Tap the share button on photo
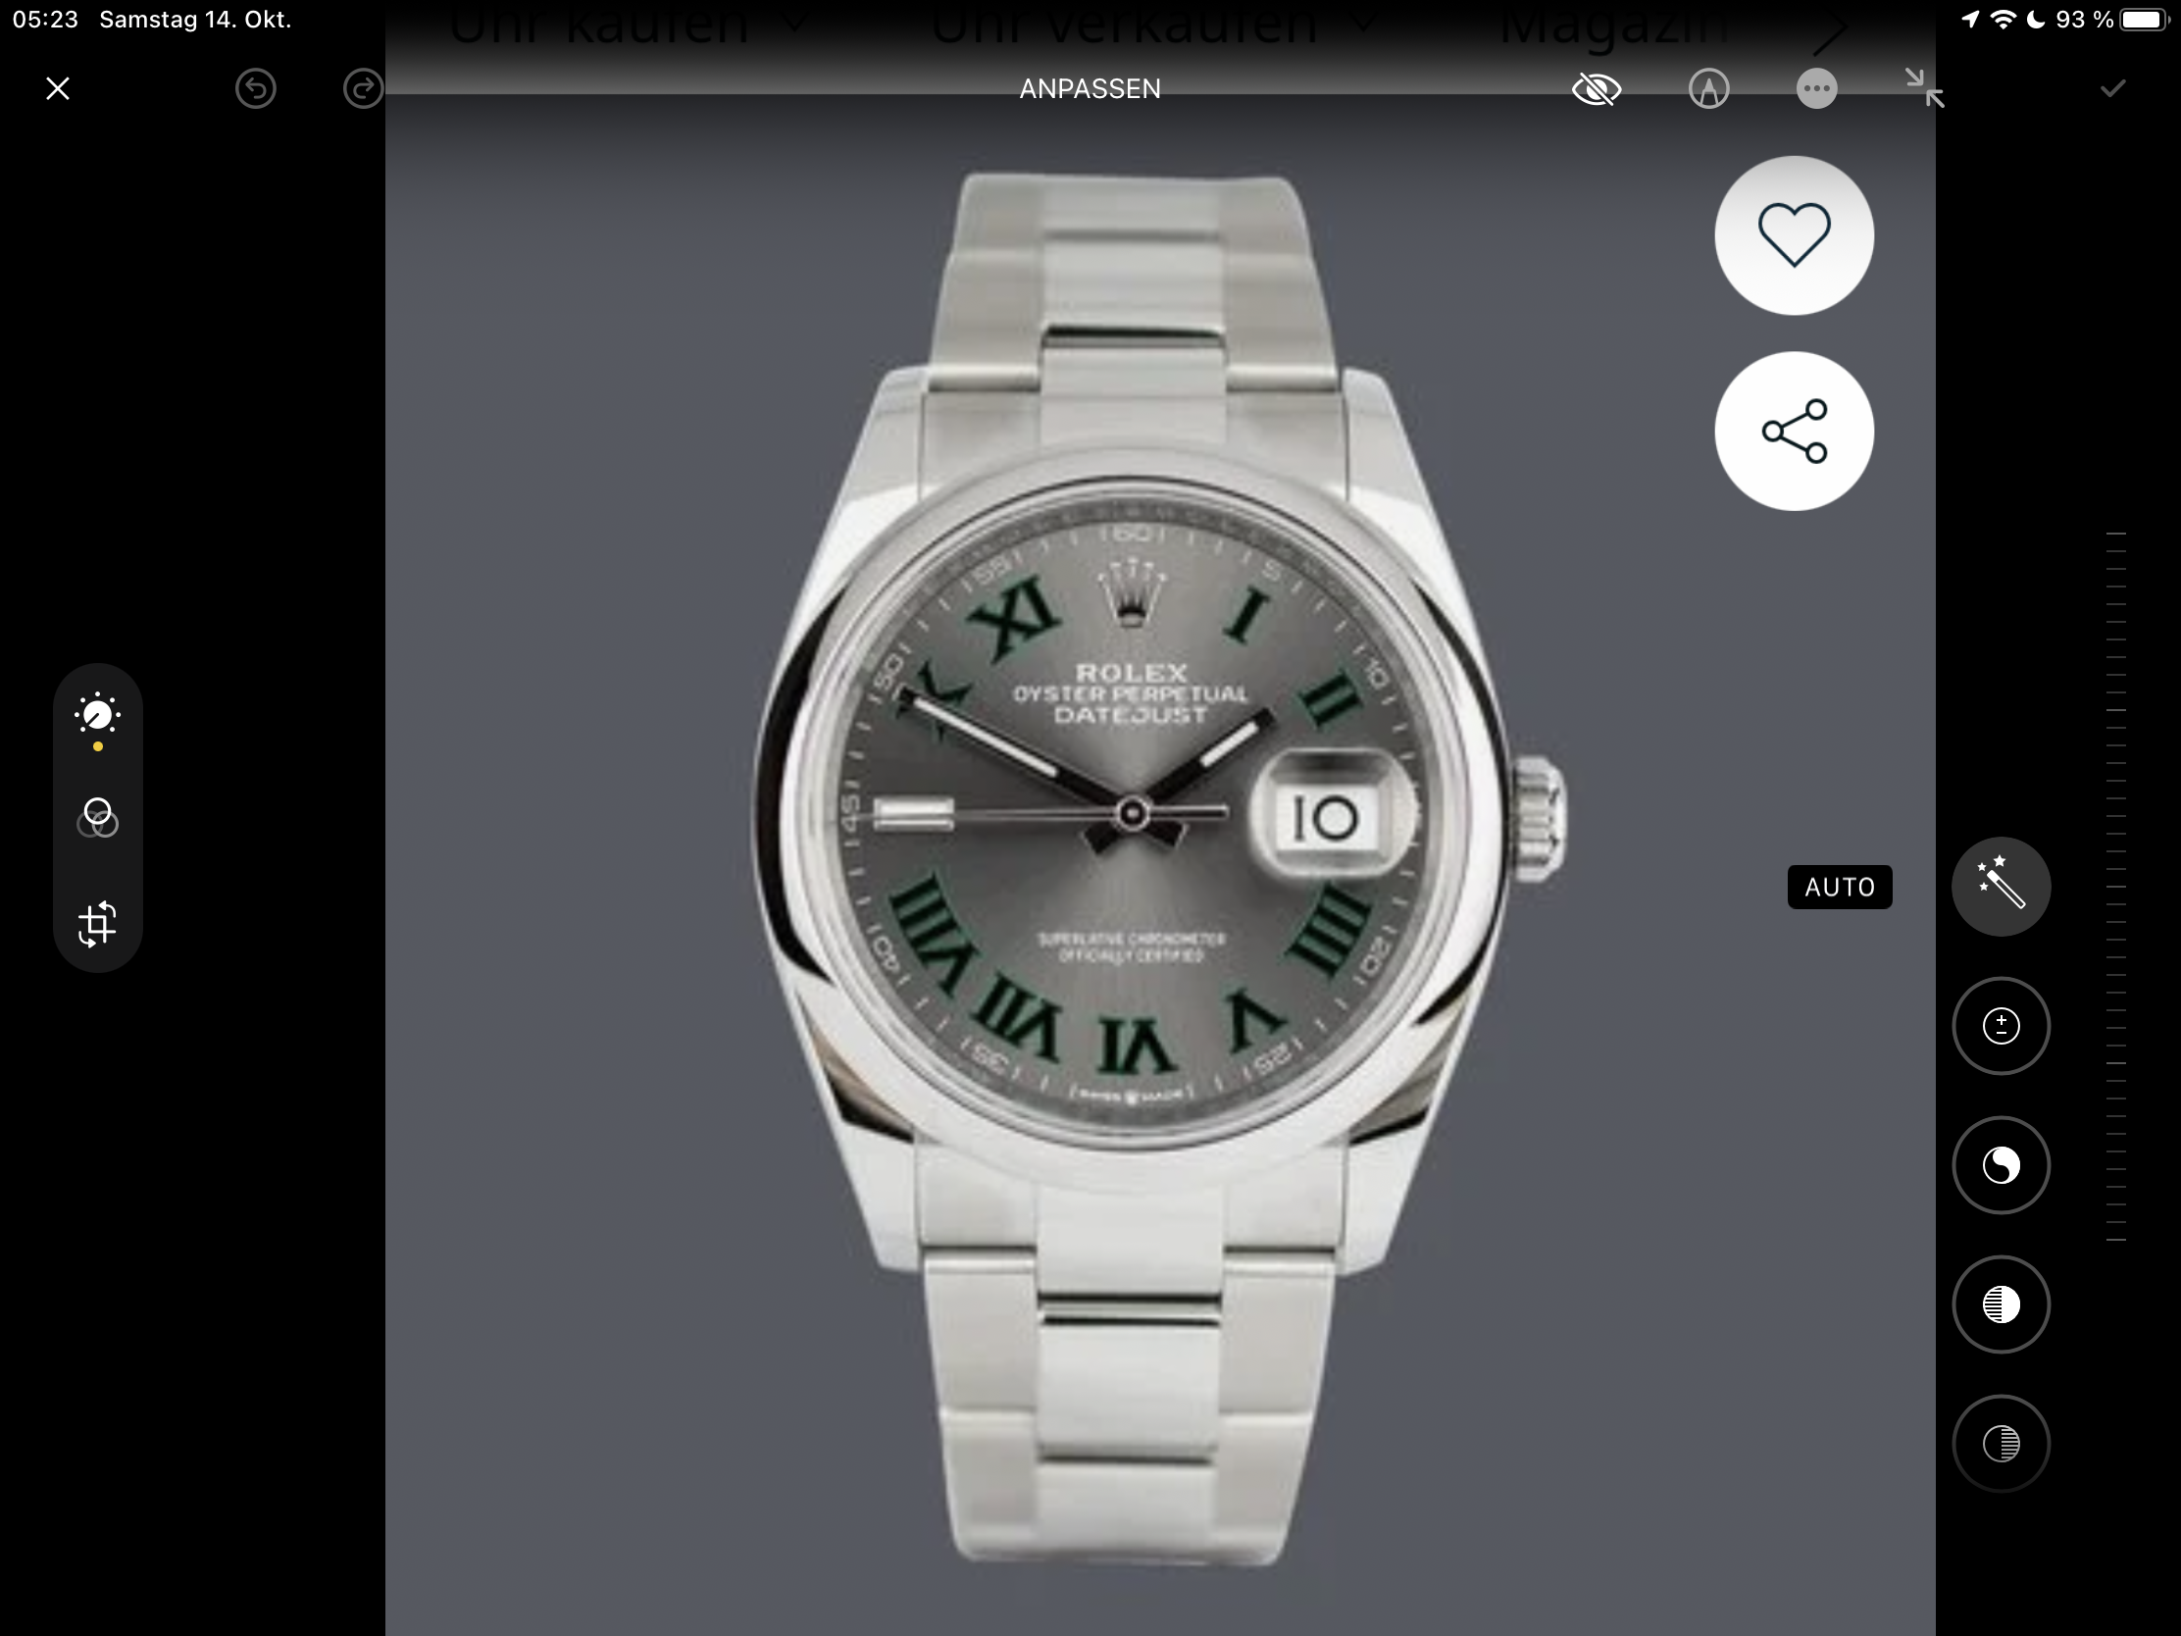Screen dimensions: 2181x1636 coord(1794,431)
